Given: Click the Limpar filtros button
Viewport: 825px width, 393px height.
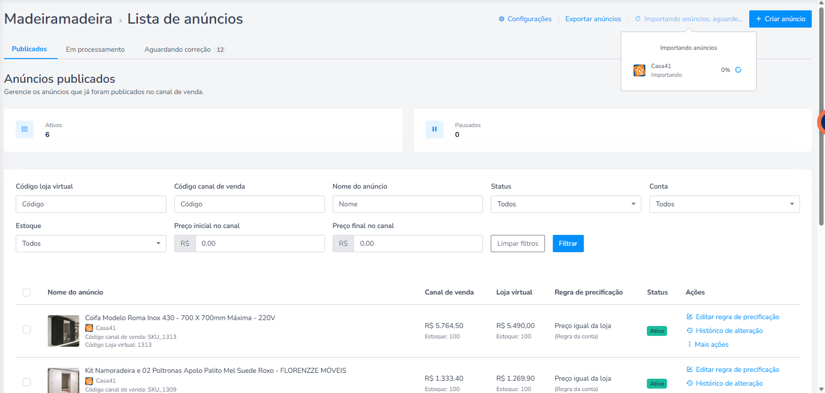Looking at the screenshot, I should (518, 243).
